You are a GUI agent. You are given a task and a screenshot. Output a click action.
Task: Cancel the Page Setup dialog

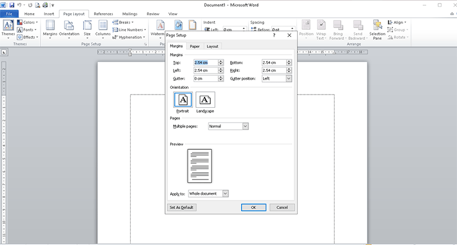(x=282, y=207)
